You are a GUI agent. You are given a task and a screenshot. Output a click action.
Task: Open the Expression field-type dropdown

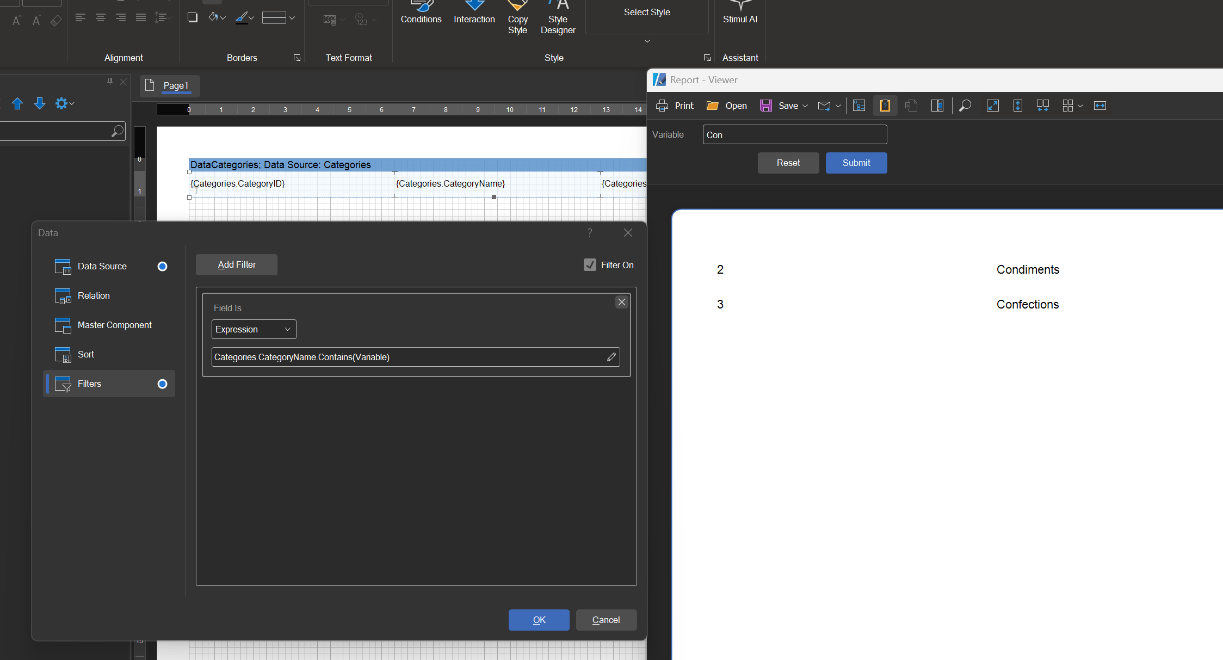tap(254, 329)
